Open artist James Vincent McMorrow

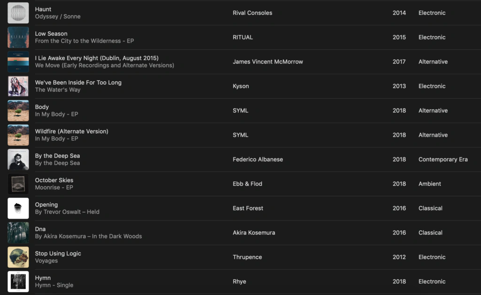click(x=268, y=62)
